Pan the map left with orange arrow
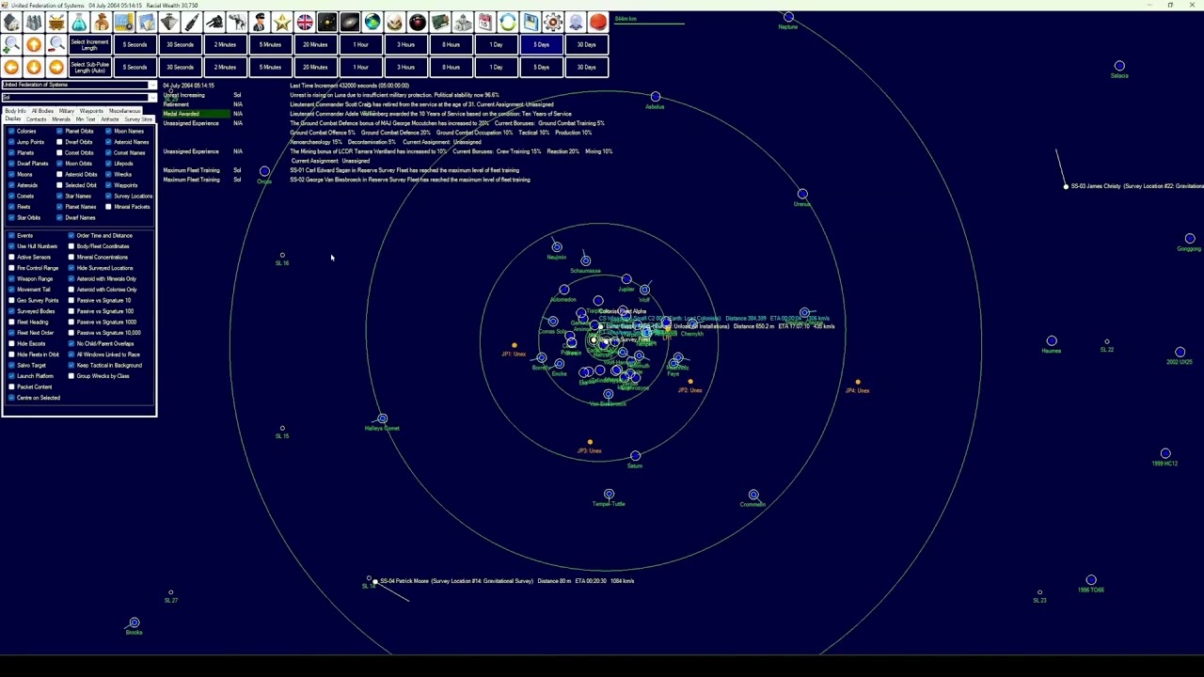 point(11,67)
